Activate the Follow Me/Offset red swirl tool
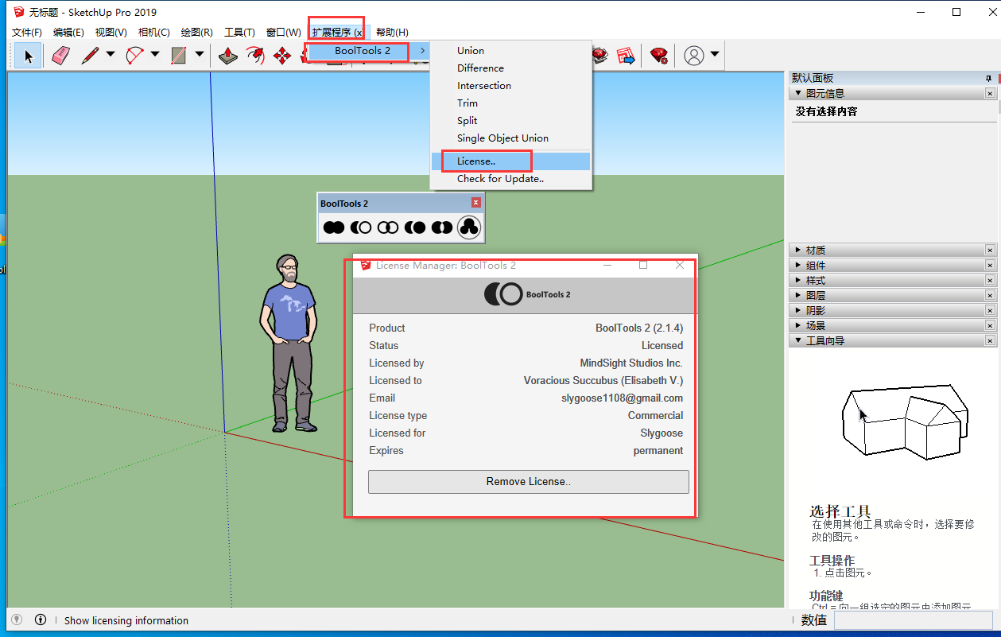Screen dimensions: 1001x637 [x=255, y=56]
